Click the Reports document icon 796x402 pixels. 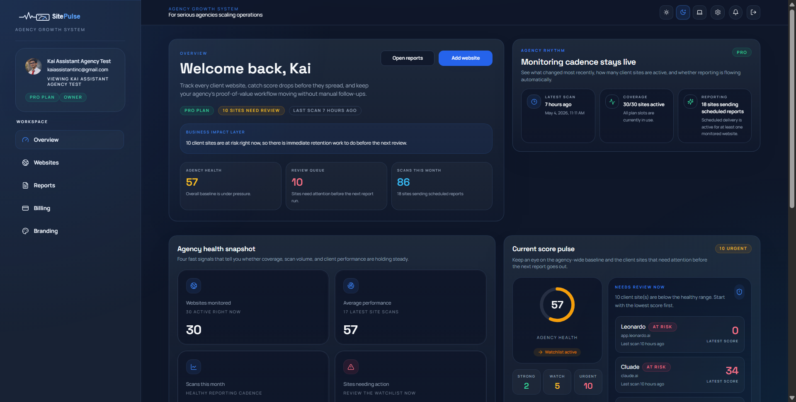tap(25, 185)
